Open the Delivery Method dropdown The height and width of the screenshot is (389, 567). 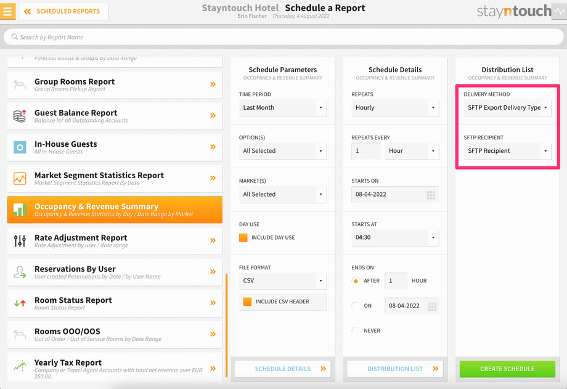(x=508, y=107)
